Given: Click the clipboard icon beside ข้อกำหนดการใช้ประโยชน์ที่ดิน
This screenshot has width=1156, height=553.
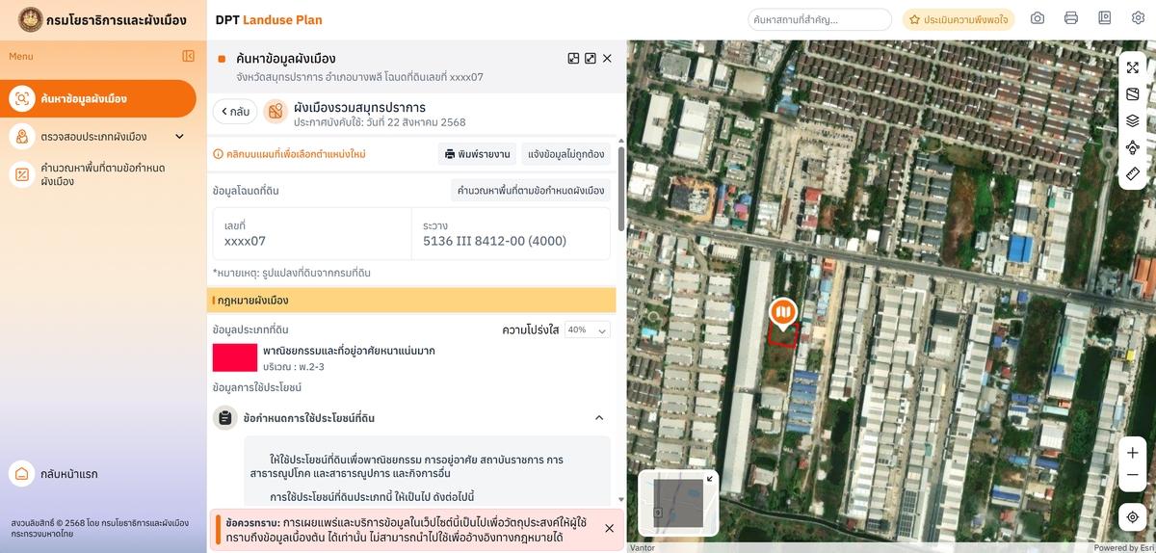Looking at the screenshot, I should pyautogui.click(x=224, y=418).
